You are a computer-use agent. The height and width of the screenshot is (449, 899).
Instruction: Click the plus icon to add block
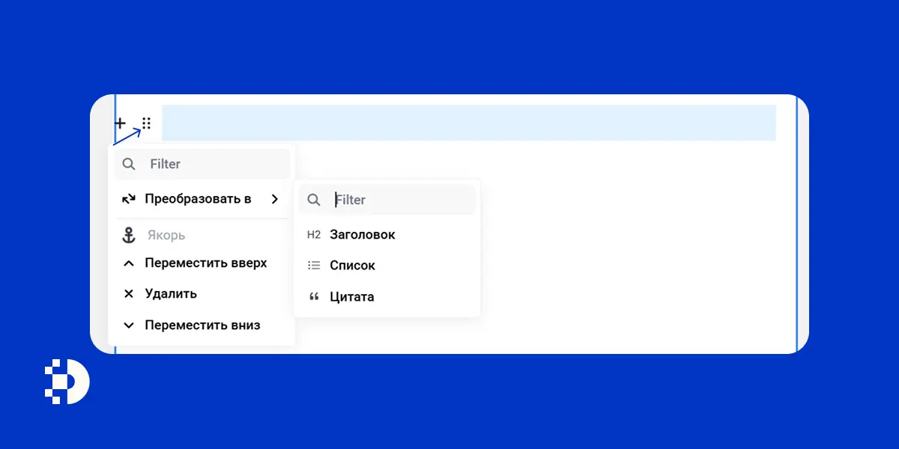(120, 123)
